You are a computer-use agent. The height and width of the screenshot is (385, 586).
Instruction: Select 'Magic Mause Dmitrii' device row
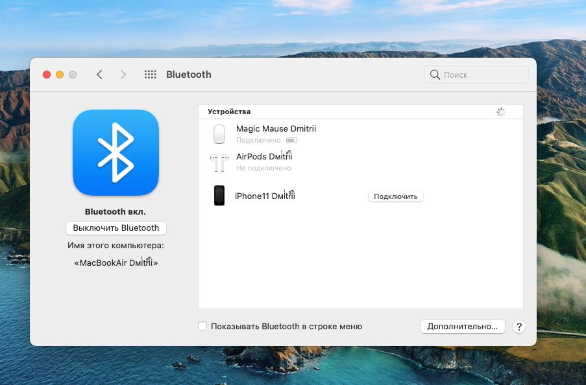pos(361,134)
